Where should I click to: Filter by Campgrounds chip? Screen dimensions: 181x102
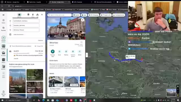(x=119, y=15)
